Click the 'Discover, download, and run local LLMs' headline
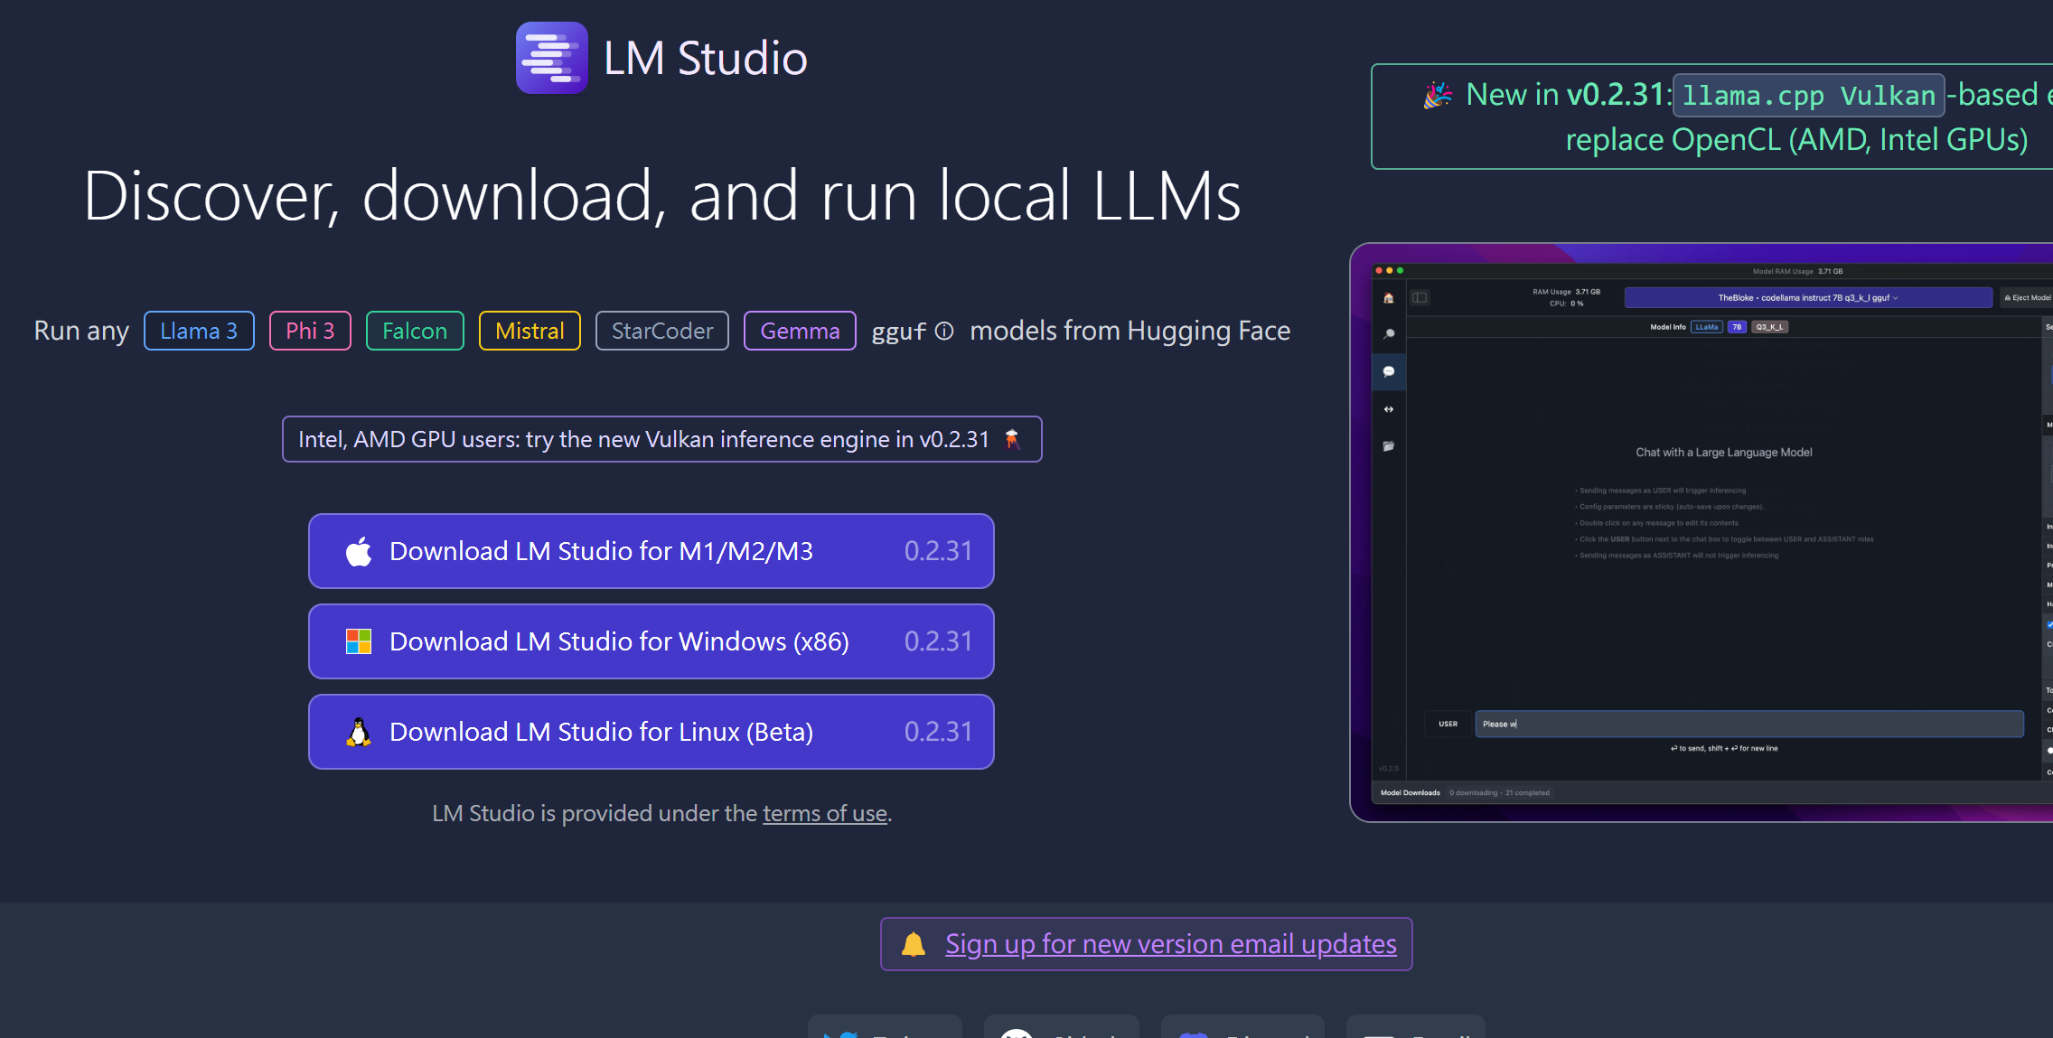Screen dimensions: 2053x1038 662,195
